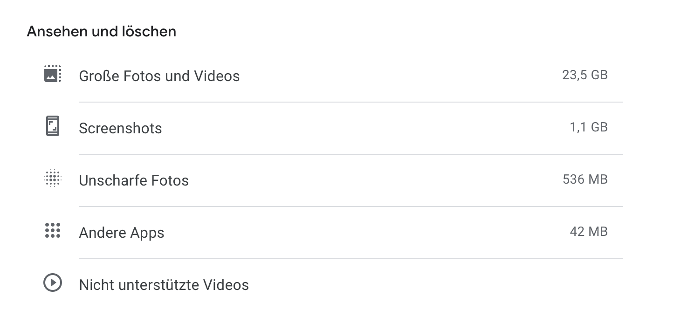
Task: Click divider line below Unscharfe Fotos row
Action: pos(351,207)
